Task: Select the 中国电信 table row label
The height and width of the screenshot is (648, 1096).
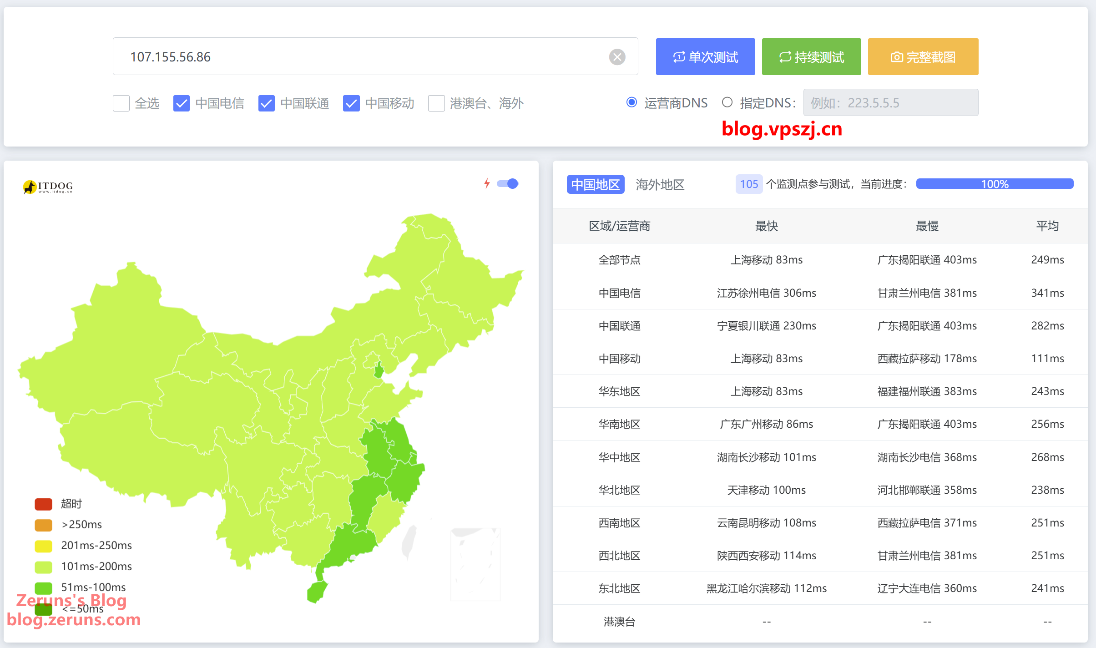Action: (619, 293)
